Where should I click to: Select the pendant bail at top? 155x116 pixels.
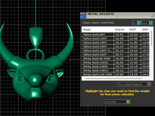coord(36,38)
